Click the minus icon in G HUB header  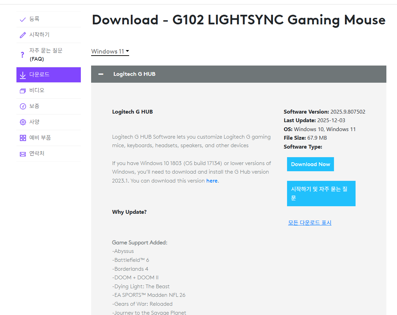click(x=101, y=74)
